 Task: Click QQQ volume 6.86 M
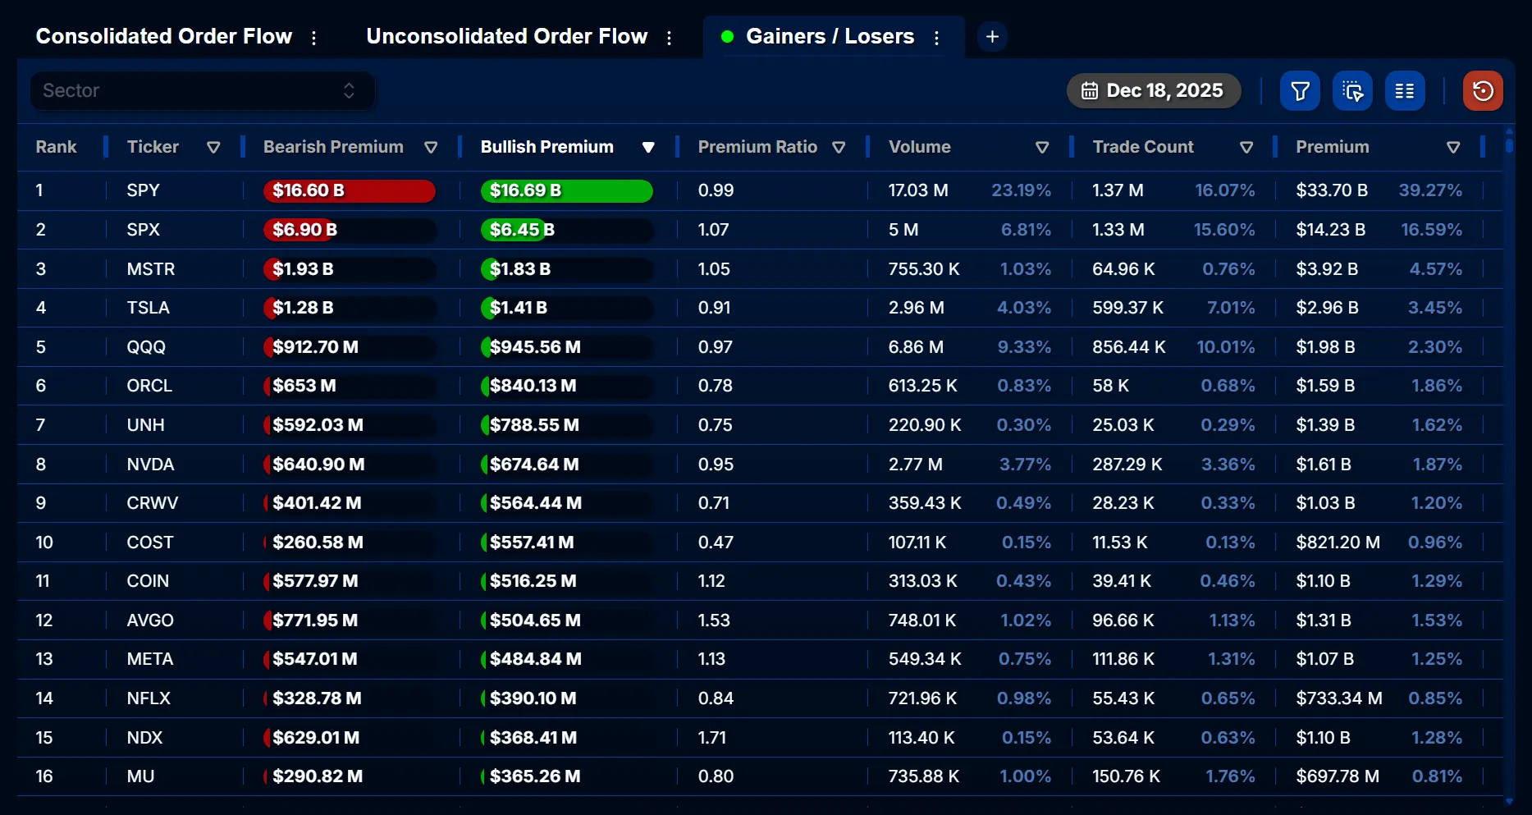pyautogui.click(x=916, y=347)
